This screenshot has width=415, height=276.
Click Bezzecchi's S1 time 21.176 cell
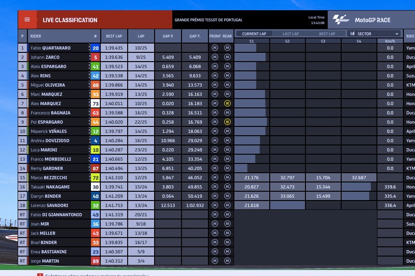(252, 177)
